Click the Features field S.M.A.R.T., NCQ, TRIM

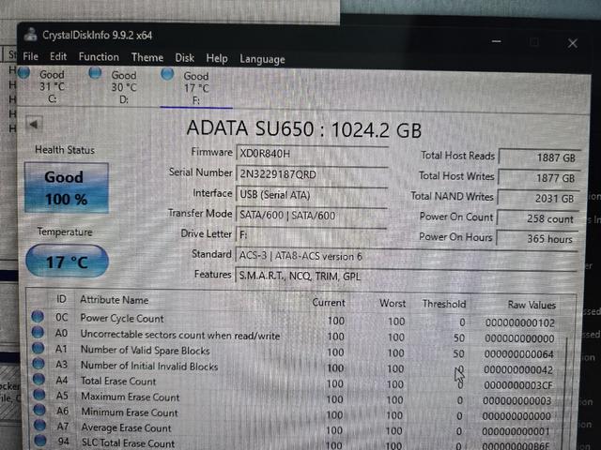407,277
